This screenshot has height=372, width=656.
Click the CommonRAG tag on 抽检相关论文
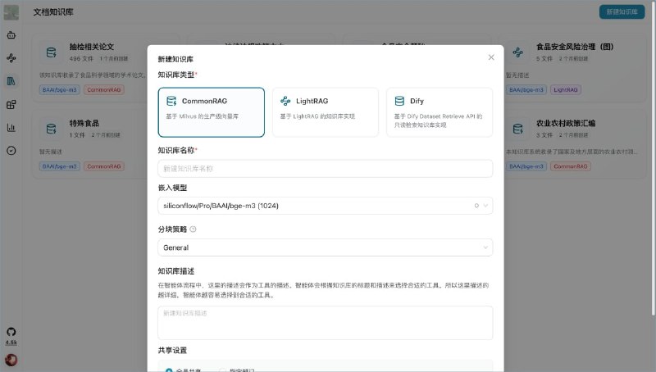click(x=104, y=89)
